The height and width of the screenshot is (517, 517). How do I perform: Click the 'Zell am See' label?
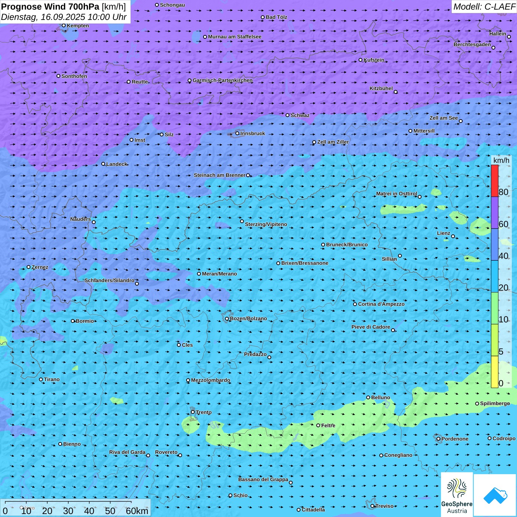444,118
